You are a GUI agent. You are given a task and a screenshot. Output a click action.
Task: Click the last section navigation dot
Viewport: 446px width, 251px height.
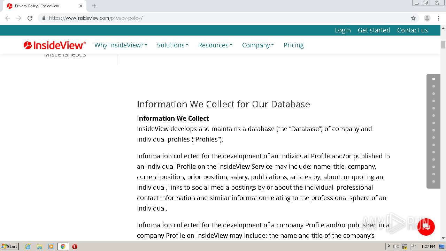pos(433,181)
